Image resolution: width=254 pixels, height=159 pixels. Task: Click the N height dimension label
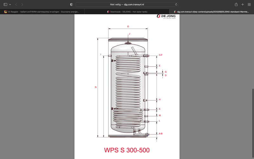point(96,87)
